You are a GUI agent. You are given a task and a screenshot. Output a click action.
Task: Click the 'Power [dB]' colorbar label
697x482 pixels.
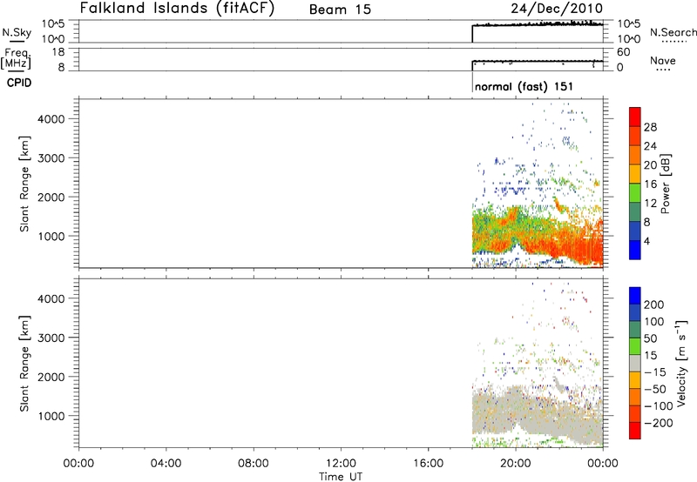tap(665, 184)
